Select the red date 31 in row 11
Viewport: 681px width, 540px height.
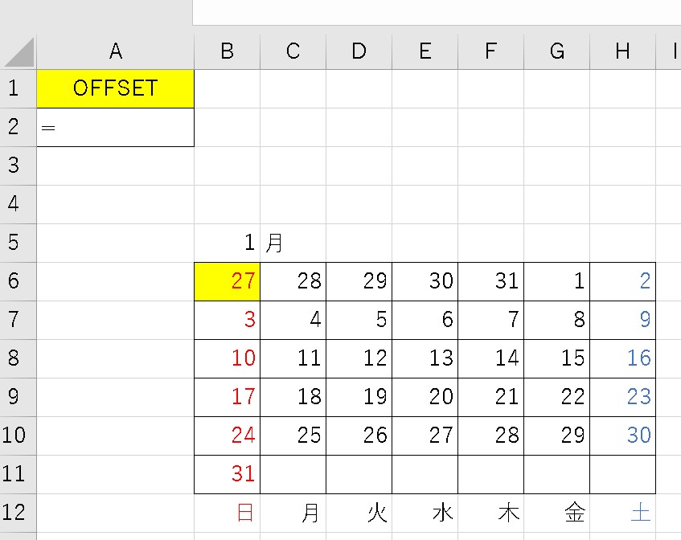[x=227, y=474]
